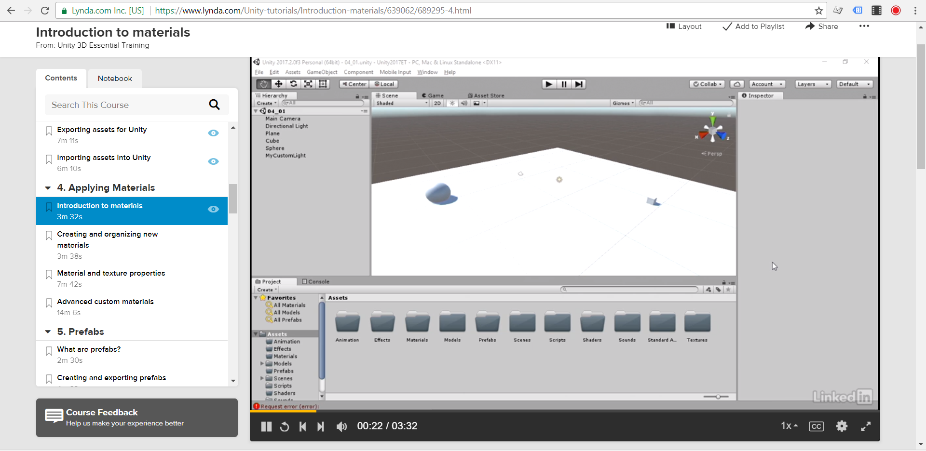926x451 pixels.
Task: Click Layout button
Action: [684, 27]
